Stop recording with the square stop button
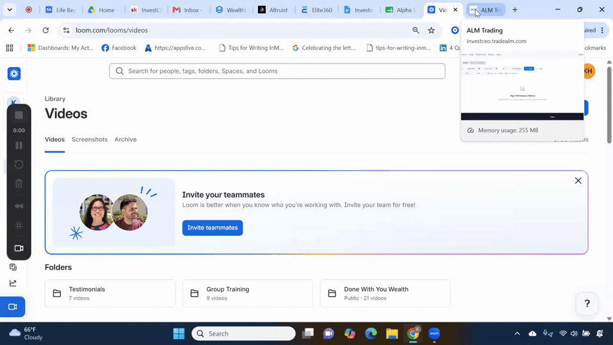 pos(19,115)
